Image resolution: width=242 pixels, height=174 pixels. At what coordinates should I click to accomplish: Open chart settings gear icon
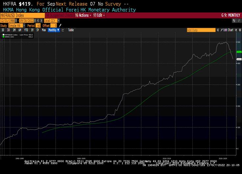[x=239, y=30]
